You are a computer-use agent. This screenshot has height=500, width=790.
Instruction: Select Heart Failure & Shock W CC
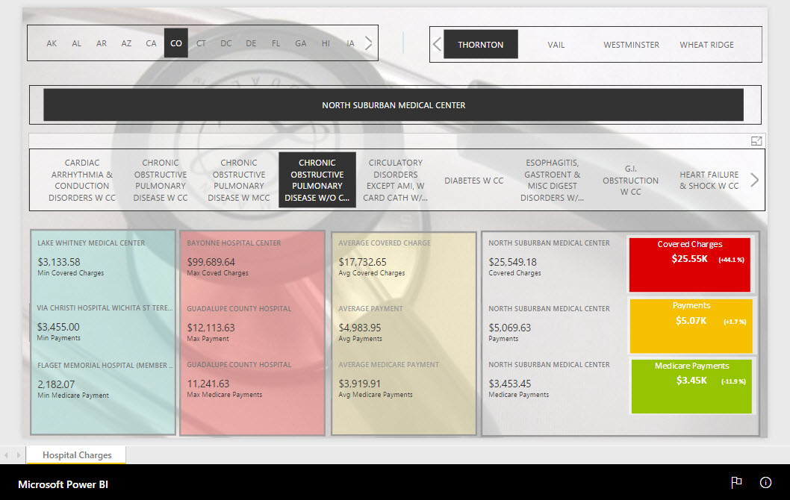pyautogui.click(x=709, y=181)
